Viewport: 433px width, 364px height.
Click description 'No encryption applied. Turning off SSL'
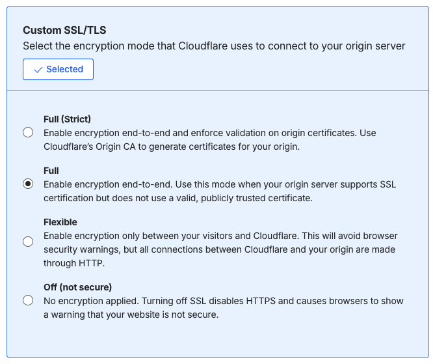125,301
